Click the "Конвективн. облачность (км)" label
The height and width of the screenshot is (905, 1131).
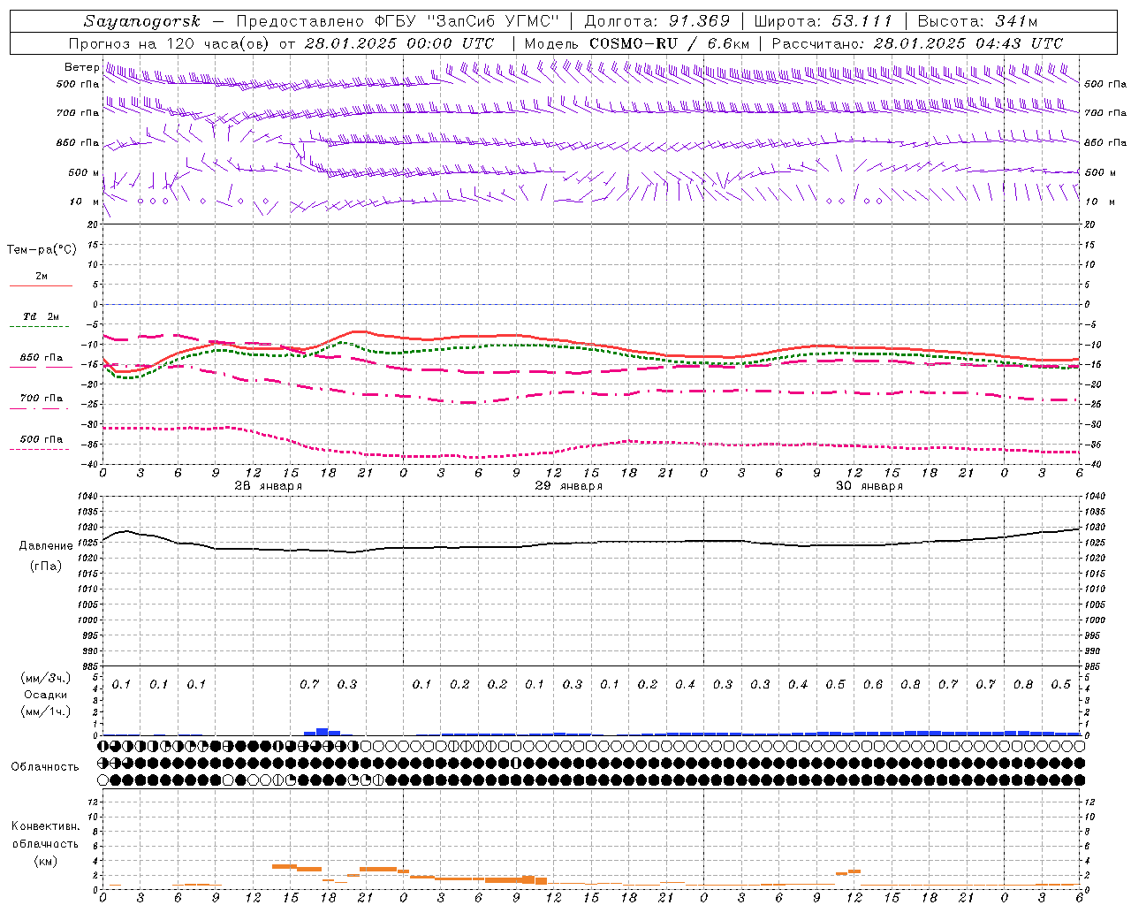click(45, 843)
